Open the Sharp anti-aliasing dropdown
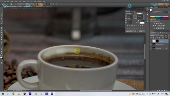This screenshot has width=170, height=96. [x=142, y=31]
